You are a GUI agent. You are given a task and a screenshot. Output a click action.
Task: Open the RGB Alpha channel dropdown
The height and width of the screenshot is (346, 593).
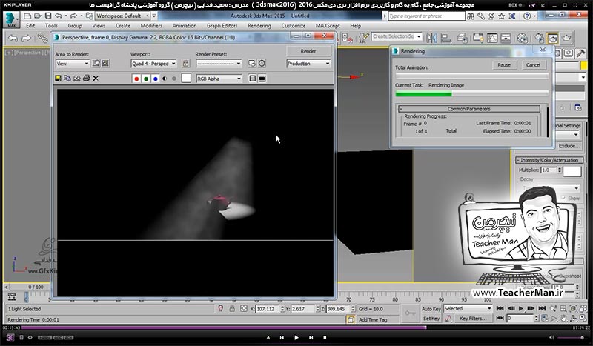(x=219, y=79)
